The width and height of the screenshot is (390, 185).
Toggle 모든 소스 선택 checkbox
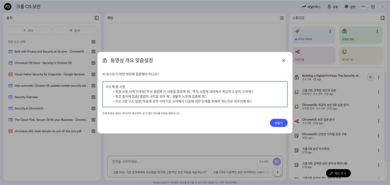pyautogui.click(x=93, y=42)
